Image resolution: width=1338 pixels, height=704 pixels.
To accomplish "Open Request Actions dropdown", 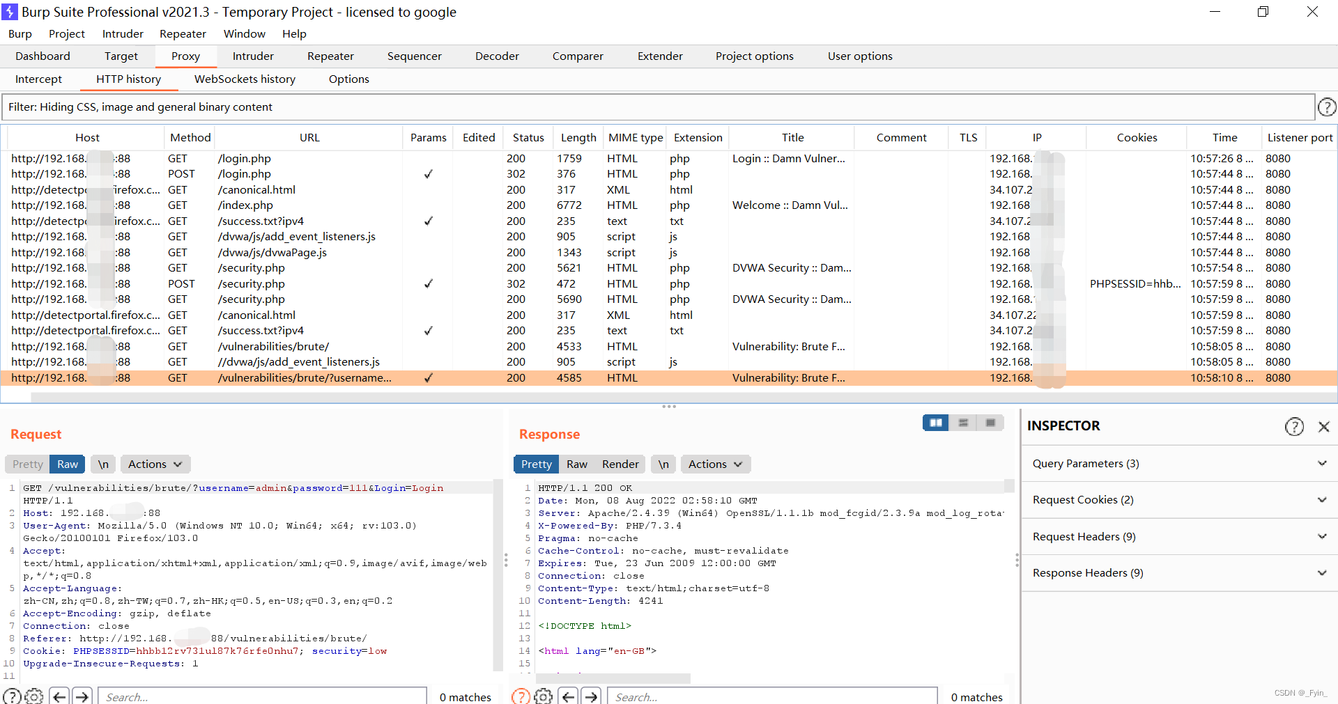I will pyautogui.click(x=155, y=464).
